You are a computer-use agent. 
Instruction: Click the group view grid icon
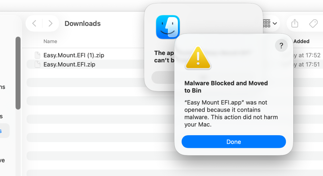[x=266, y=23]
